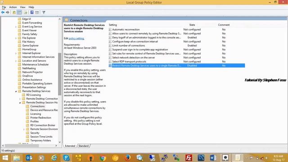This screenshot has height=162, width=288.
Task: Open FileZilla from the taskbar
Action: click(189, 158)
